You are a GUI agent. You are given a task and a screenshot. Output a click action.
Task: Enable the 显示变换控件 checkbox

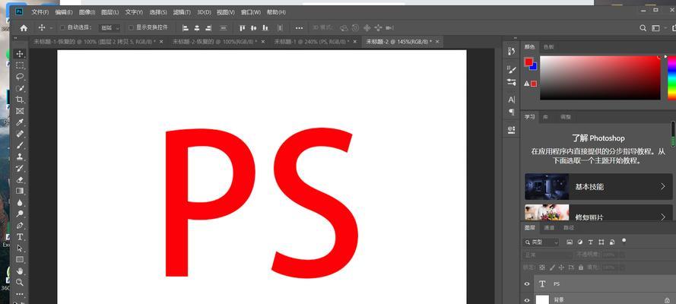131,27
